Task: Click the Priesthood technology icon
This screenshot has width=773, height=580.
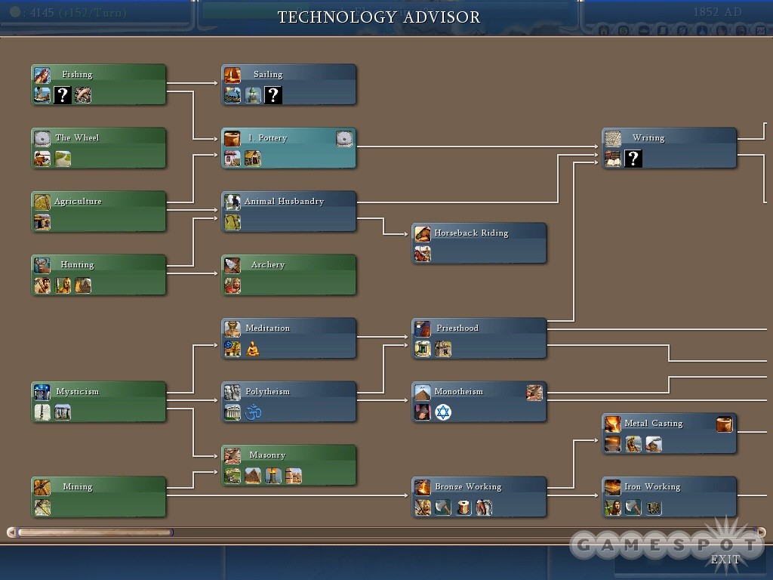Action: (423, 329)
